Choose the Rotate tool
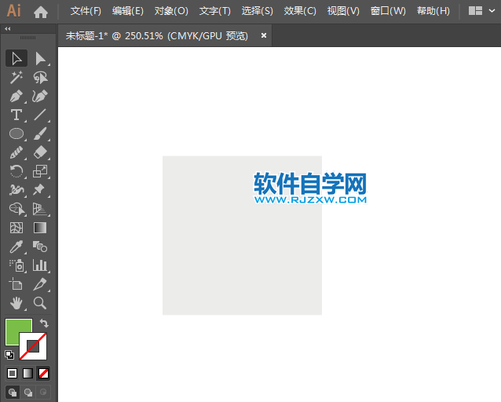Viewport: 501px width, 402px height. (x=16, y=171)
